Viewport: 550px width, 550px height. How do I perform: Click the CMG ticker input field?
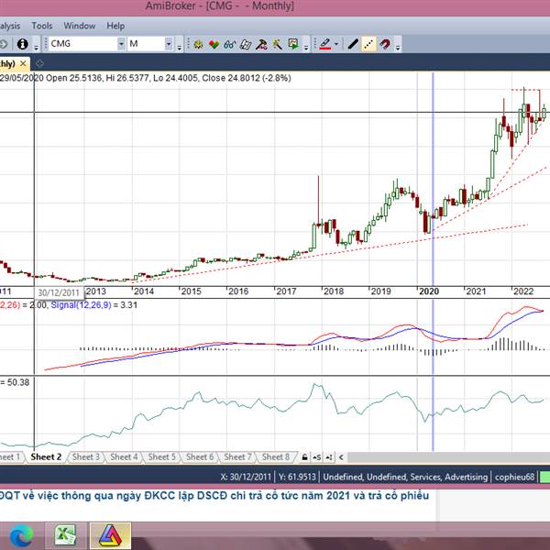(82, 44)
